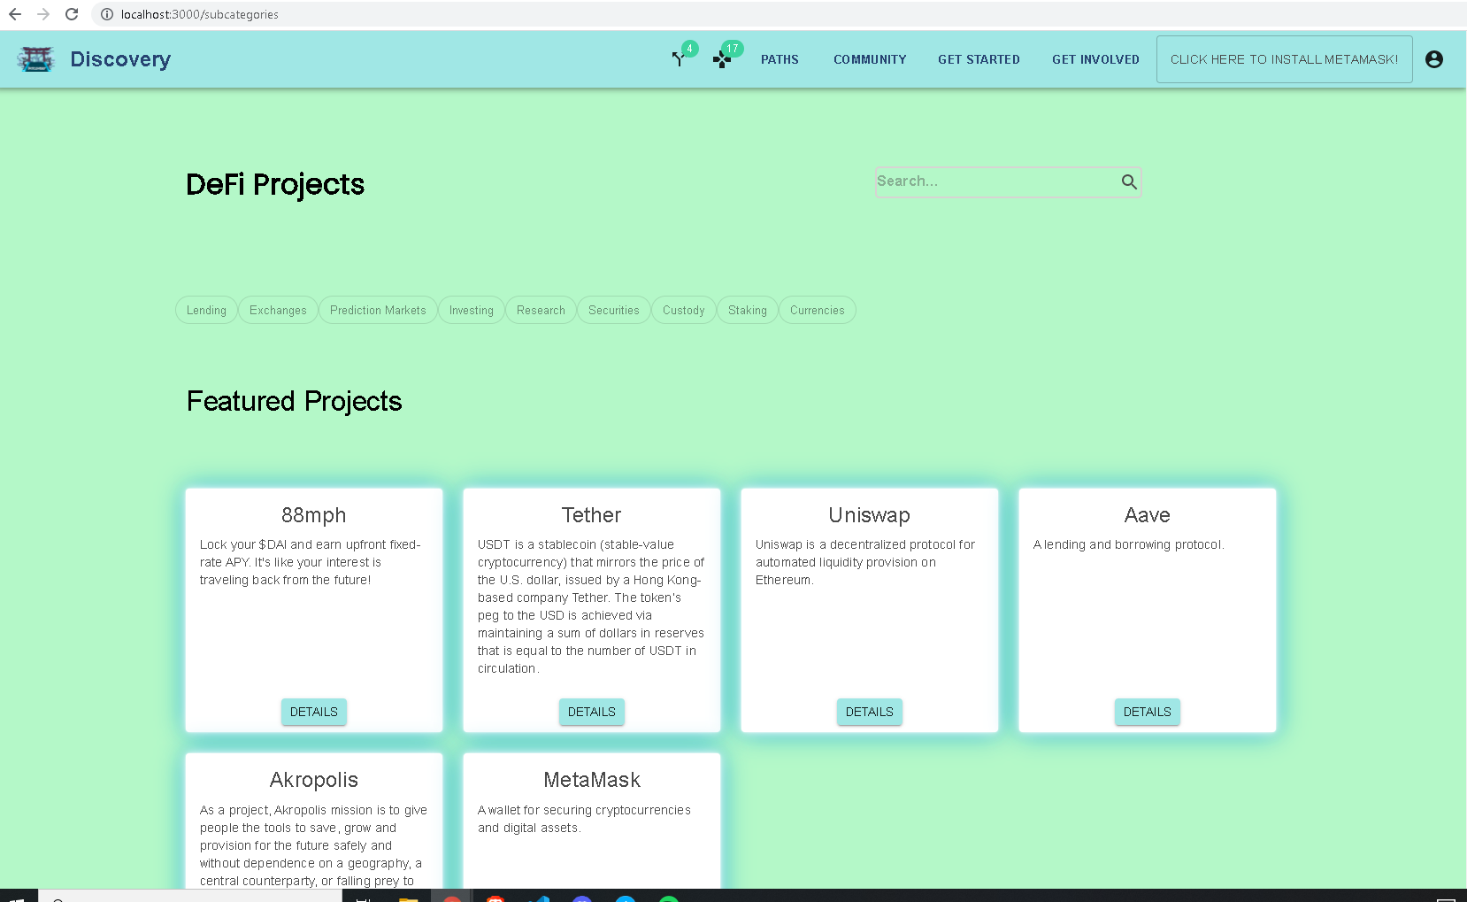Open DETAILS for the 88mph project

tap(314, 712)
